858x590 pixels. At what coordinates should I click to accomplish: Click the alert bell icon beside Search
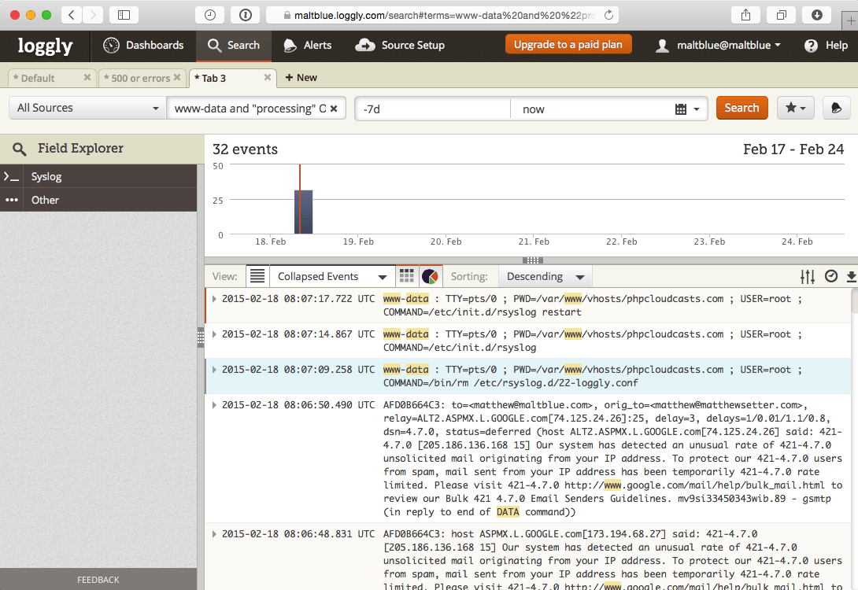coord(836,108)
